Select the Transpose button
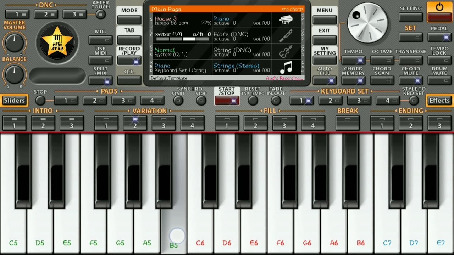Screen dimensions: 454x255 point(411,60)
